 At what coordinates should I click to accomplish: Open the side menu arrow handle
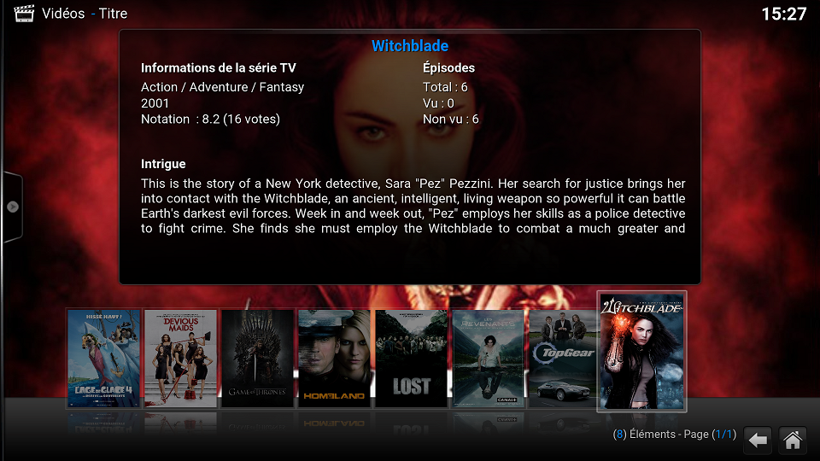pos(13,207)
